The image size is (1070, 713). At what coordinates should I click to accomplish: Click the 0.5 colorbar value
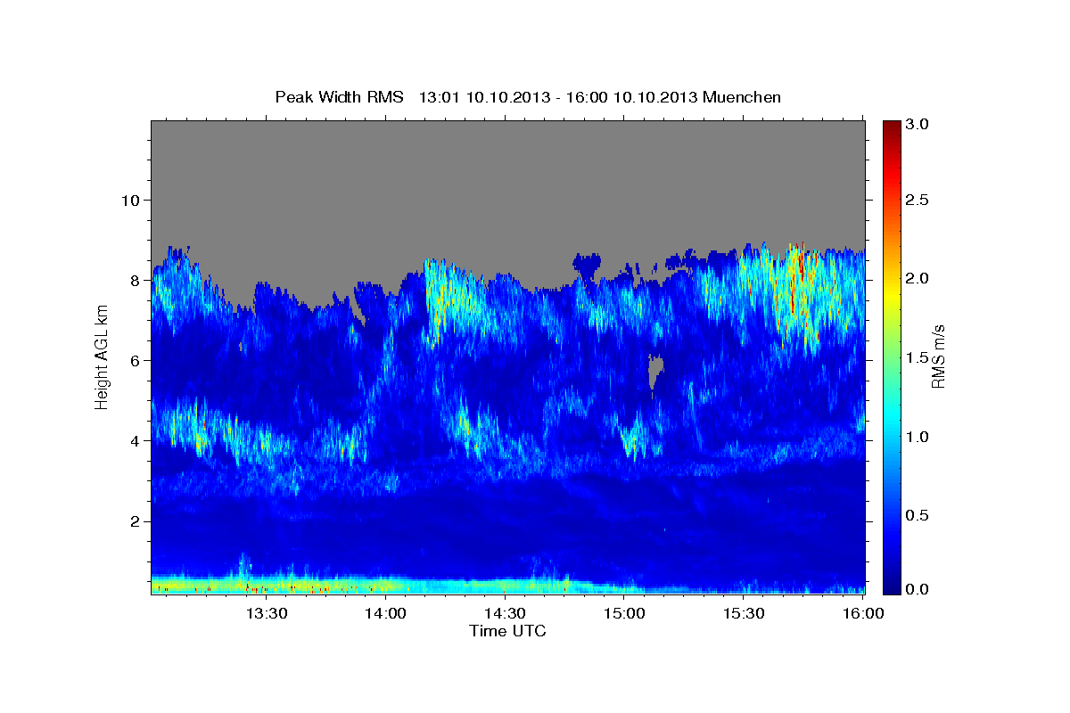point(918,515)
